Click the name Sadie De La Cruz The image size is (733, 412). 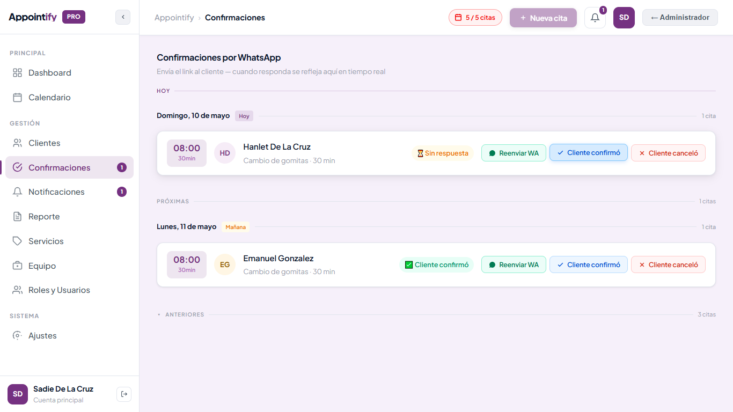click(63, 389)
